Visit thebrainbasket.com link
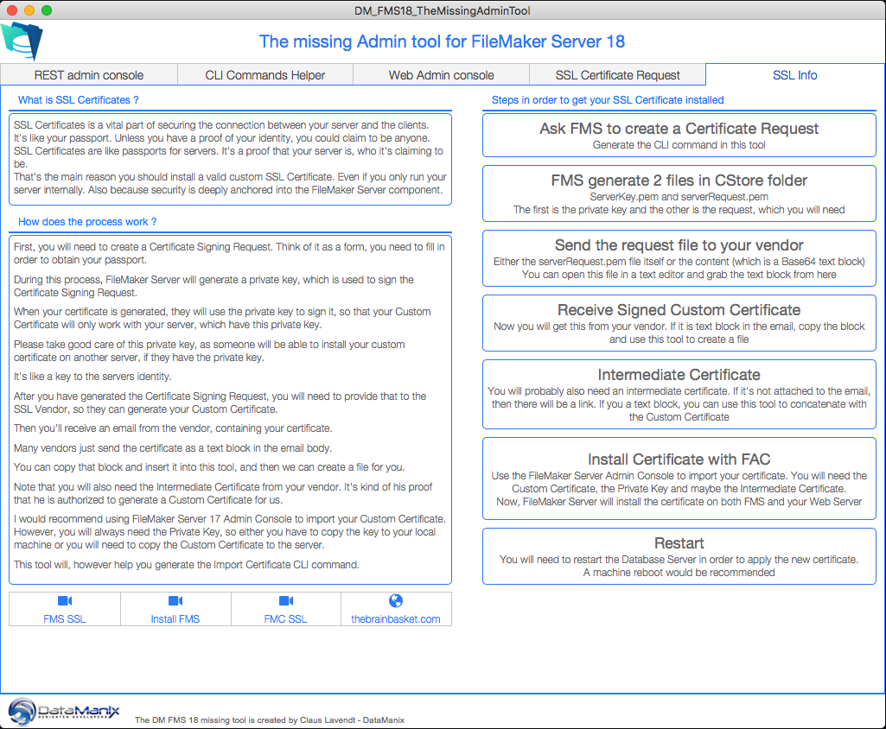The image size is (886, 729). (396, 609)
